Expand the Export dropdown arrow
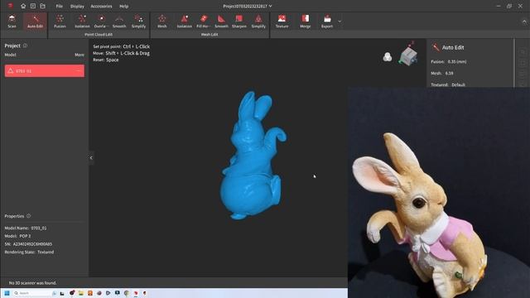530x298 pixels. [340, 22]
